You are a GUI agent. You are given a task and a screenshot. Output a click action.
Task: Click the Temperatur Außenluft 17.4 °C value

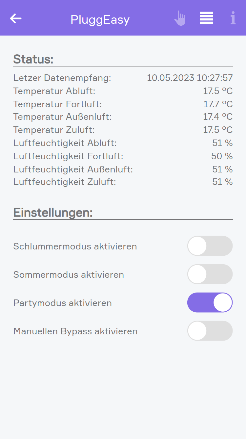217,117
